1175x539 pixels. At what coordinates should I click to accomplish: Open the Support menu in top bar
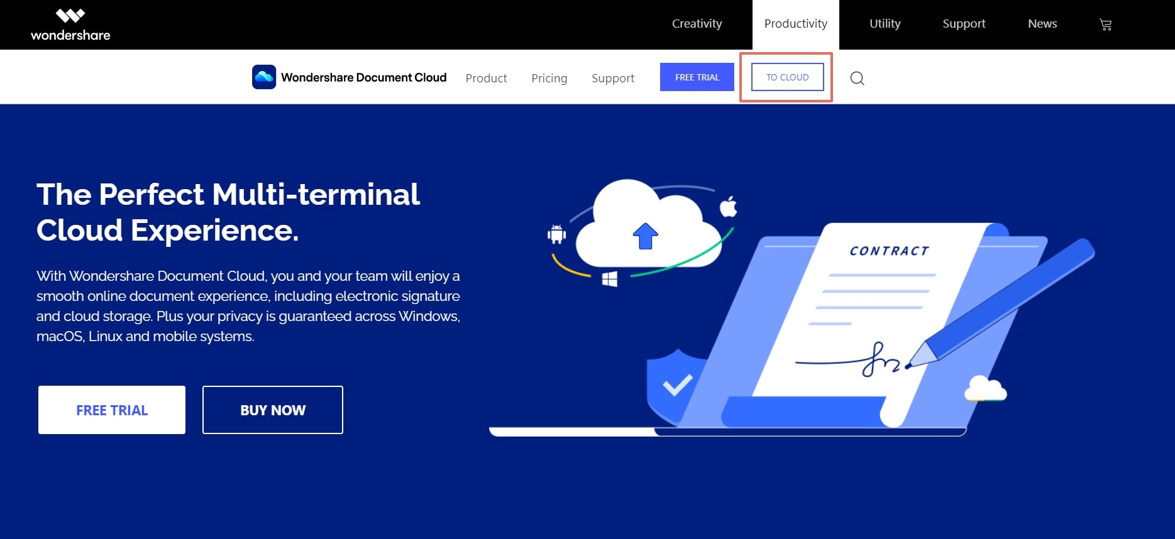click(964, 24)
